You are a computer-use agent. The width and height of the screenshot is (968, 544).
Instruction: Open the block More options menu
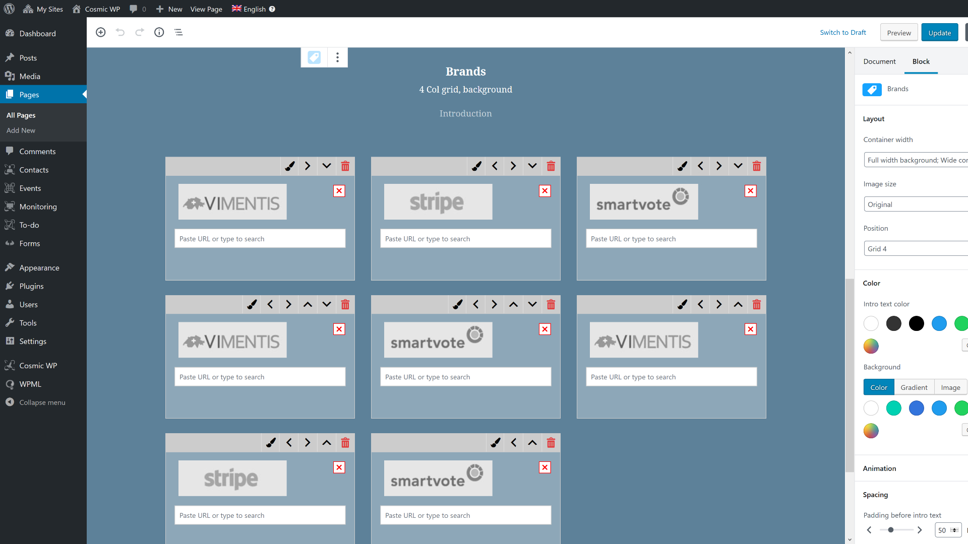tap(338, 57)
